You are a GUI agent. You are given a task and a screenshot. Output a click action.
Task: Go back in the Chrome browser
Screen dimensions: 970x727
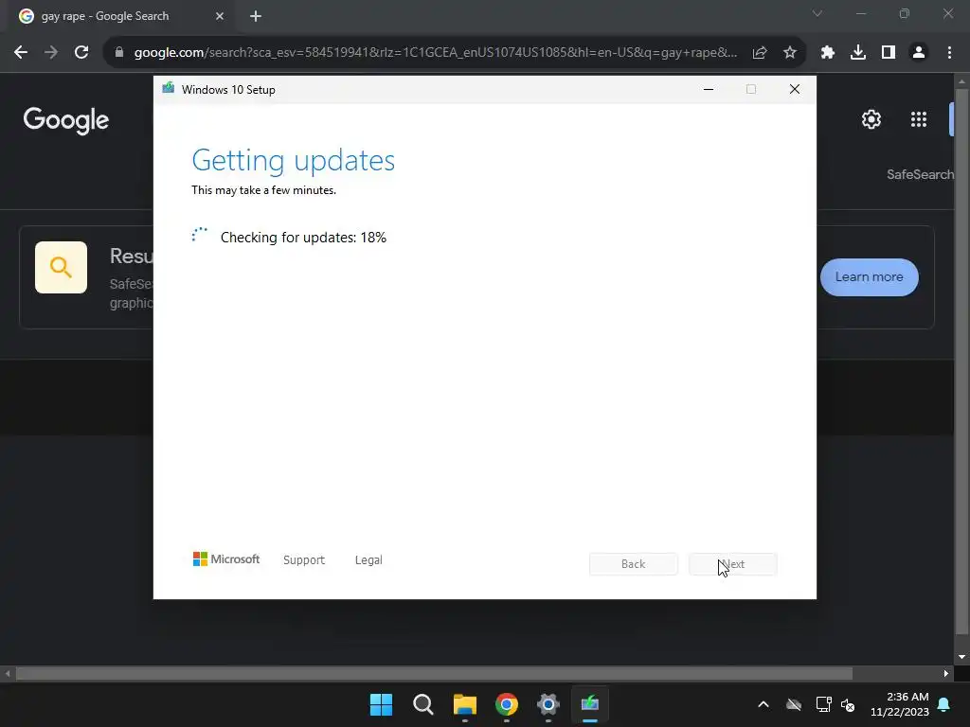point(21,53)
